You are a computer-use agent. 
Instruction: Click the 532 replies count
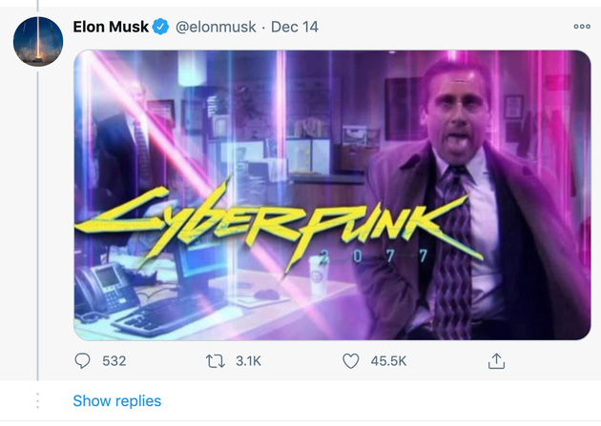click(x=114, y=361)
